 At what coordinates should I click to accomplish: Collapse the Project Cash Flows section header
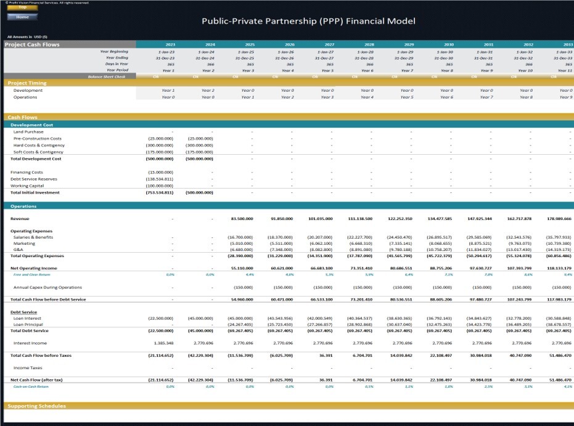(x=32, y=43)
